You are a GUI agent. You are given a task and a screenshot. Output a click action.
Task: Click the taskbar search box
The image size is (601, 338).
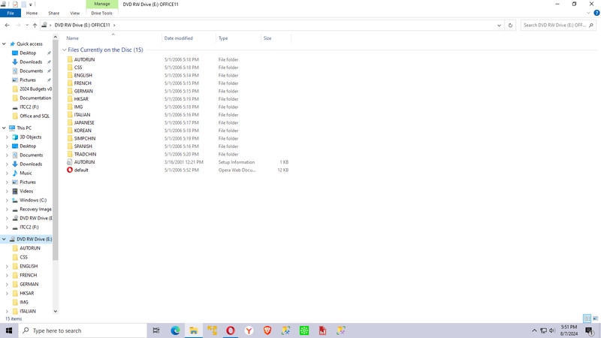pyautogui.click(x=83, y=330)
